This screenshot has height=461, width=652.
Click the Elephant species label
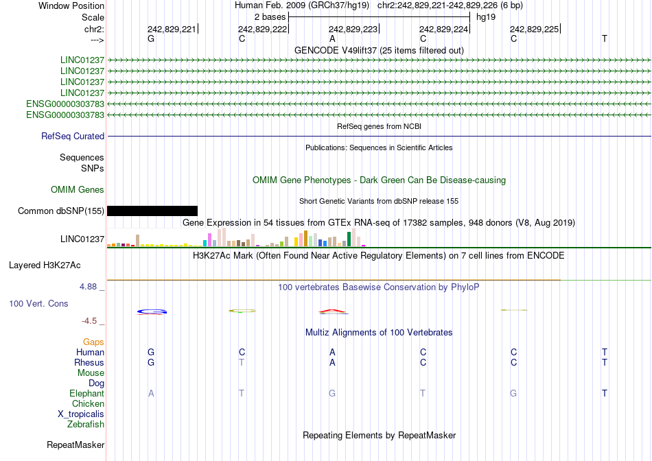[87, 393]
